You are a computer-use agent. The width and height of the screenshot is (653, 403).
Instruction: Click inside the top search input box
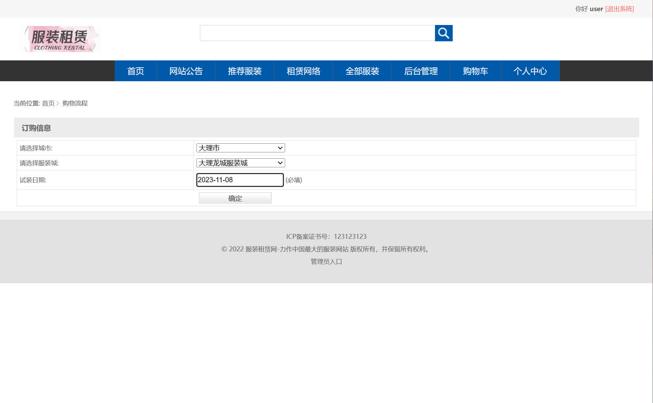317,33
